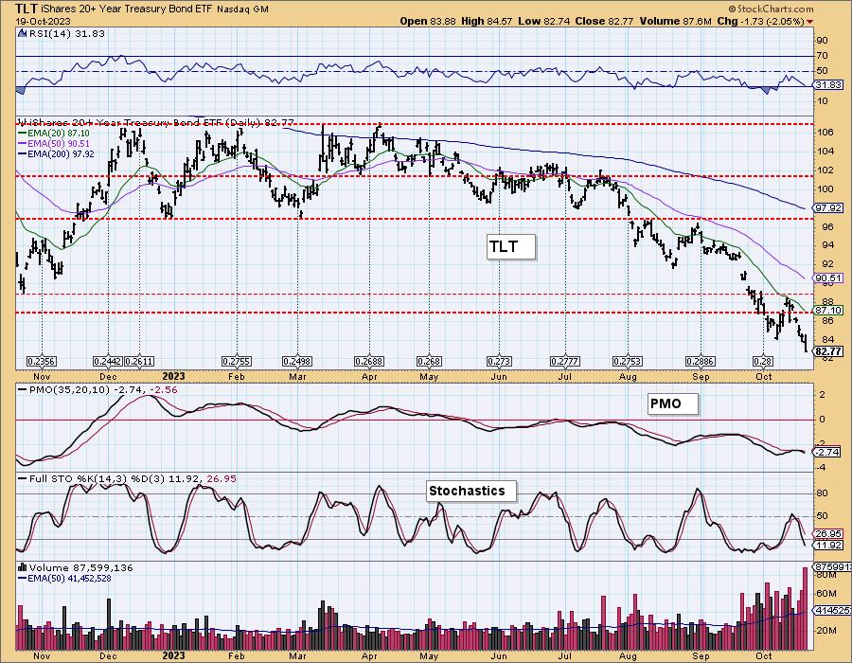Click the Jun month label at chart bottom
852x663 pixels.
pyautogui.click(x=499, y=656)
